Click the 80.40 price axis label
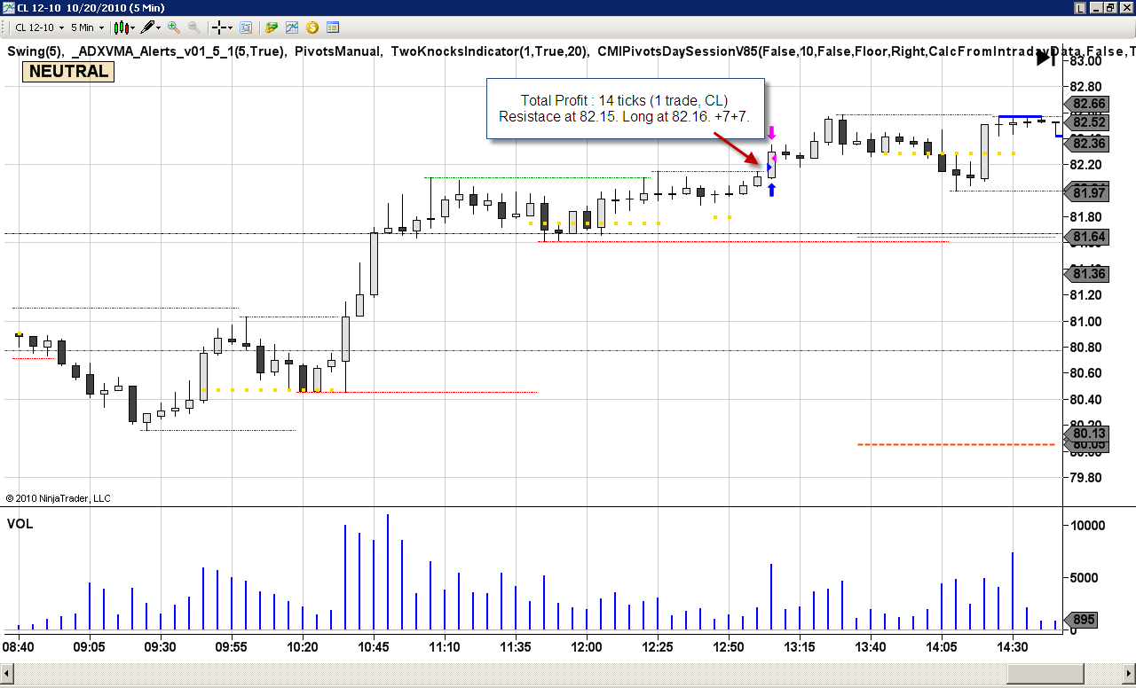This screenshot has height=688, width=1136. coord(1087,400)
